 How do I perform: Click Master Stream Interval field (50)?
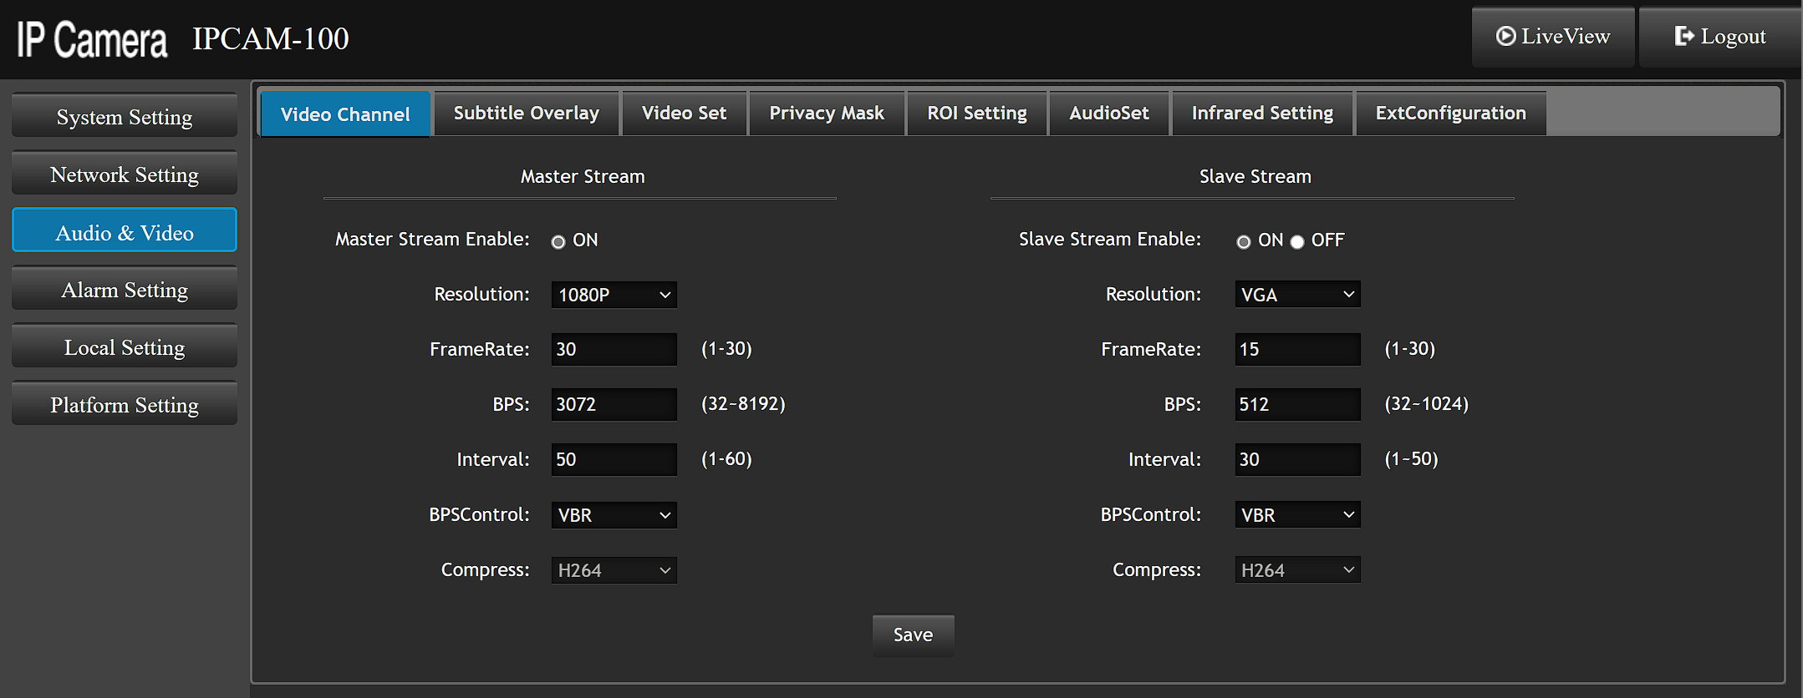(x=614, y=459)
